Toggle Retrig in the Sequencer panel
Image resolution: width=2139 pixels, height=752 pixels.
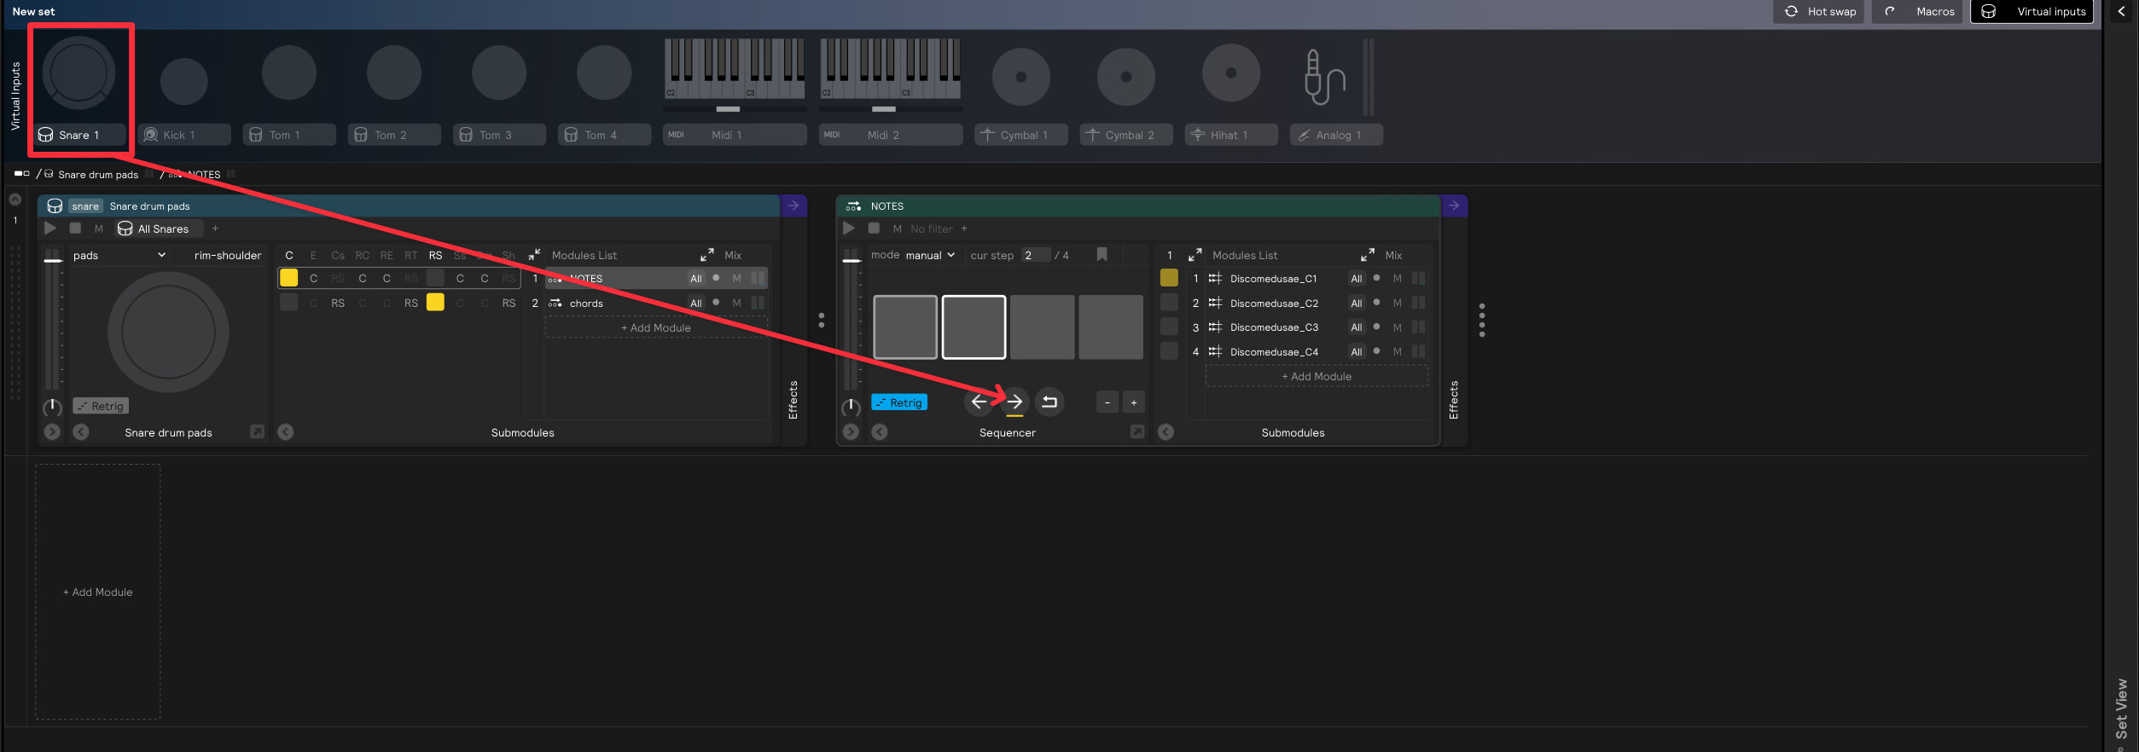pos(898,402)
